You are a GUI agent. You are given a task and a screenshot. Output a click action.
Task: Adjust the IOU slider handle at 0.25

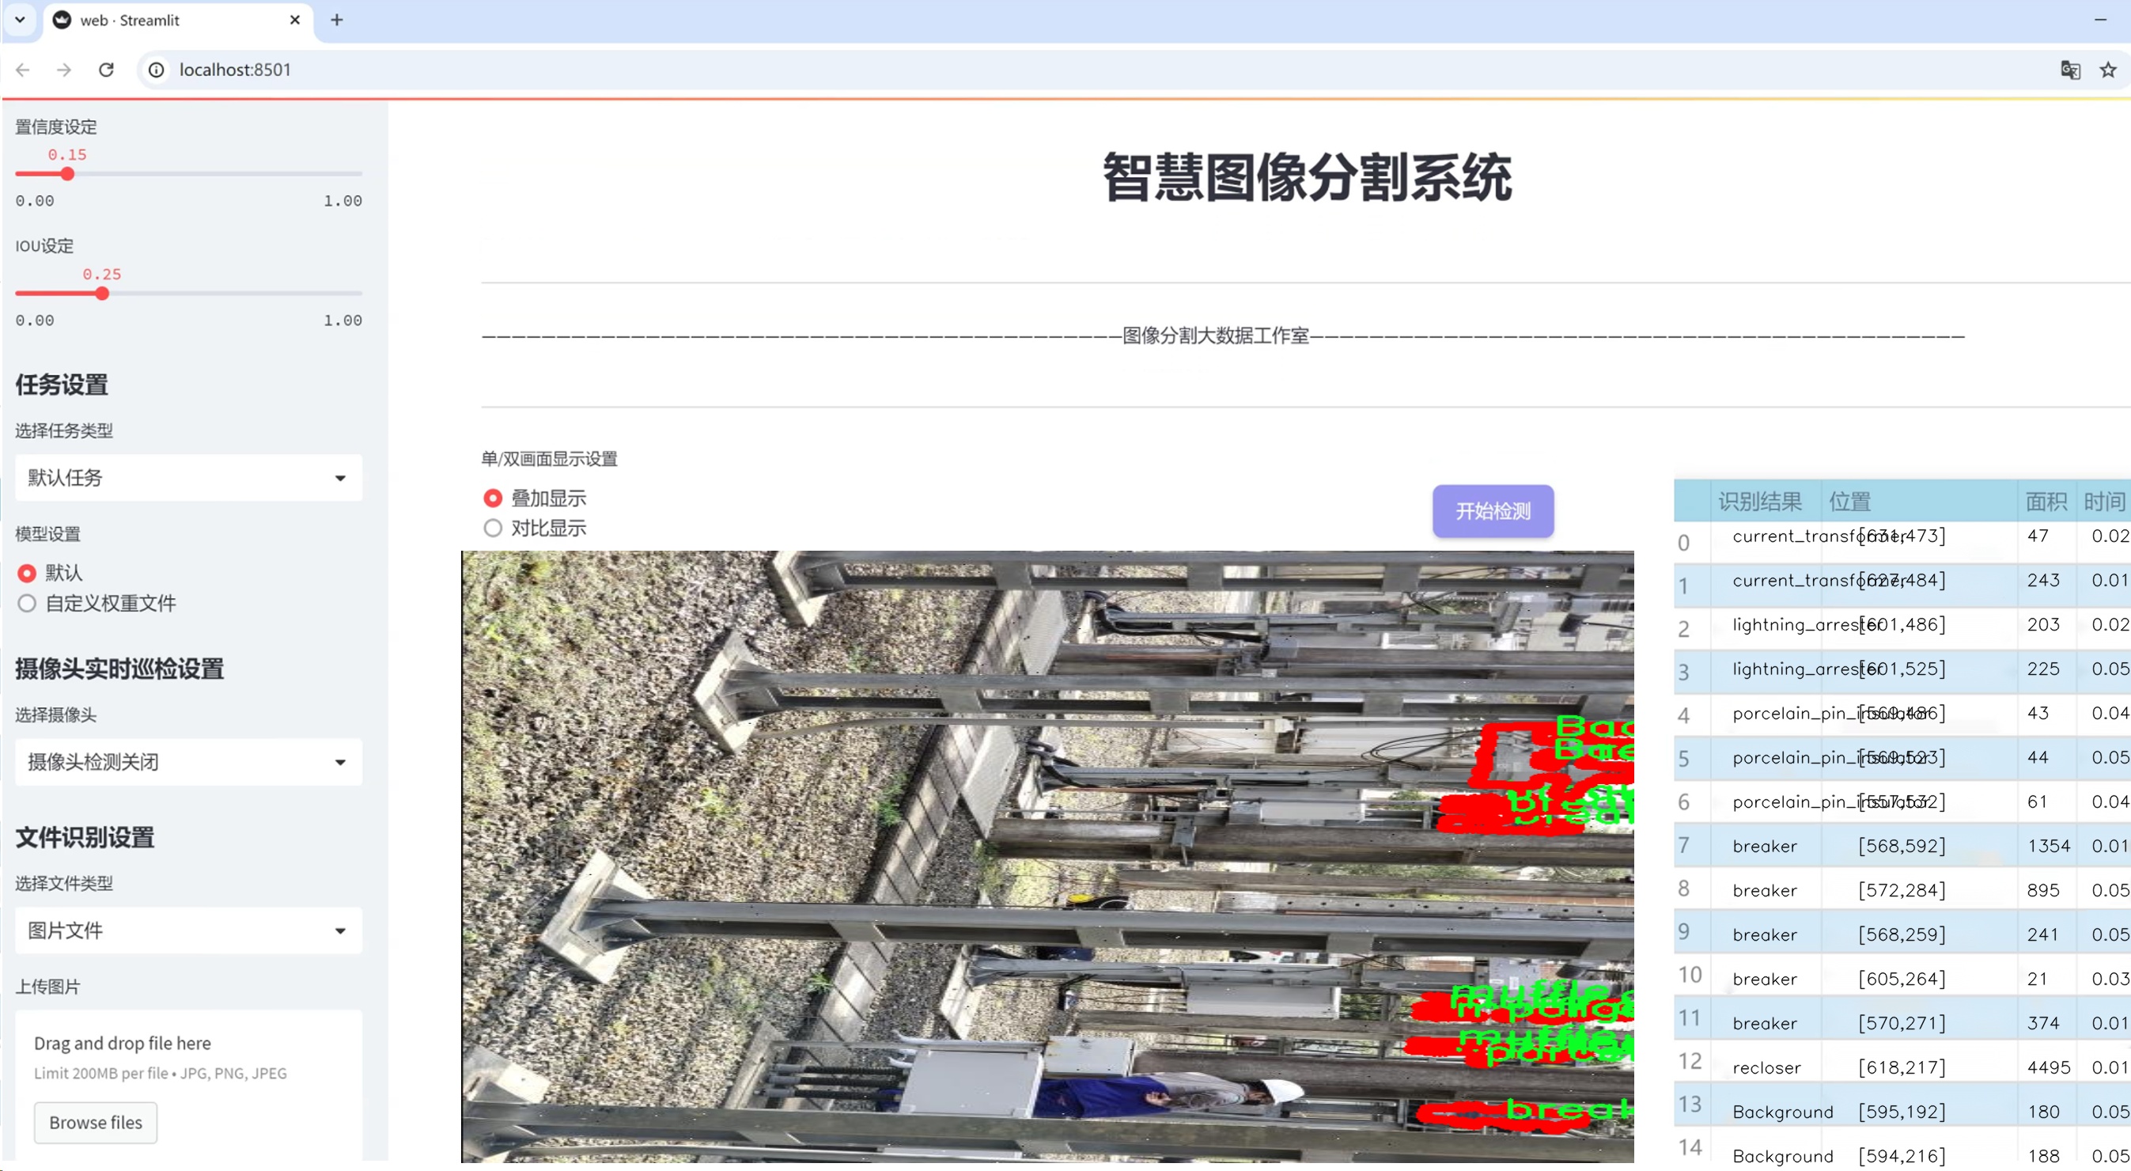click(x=102, y=293)
